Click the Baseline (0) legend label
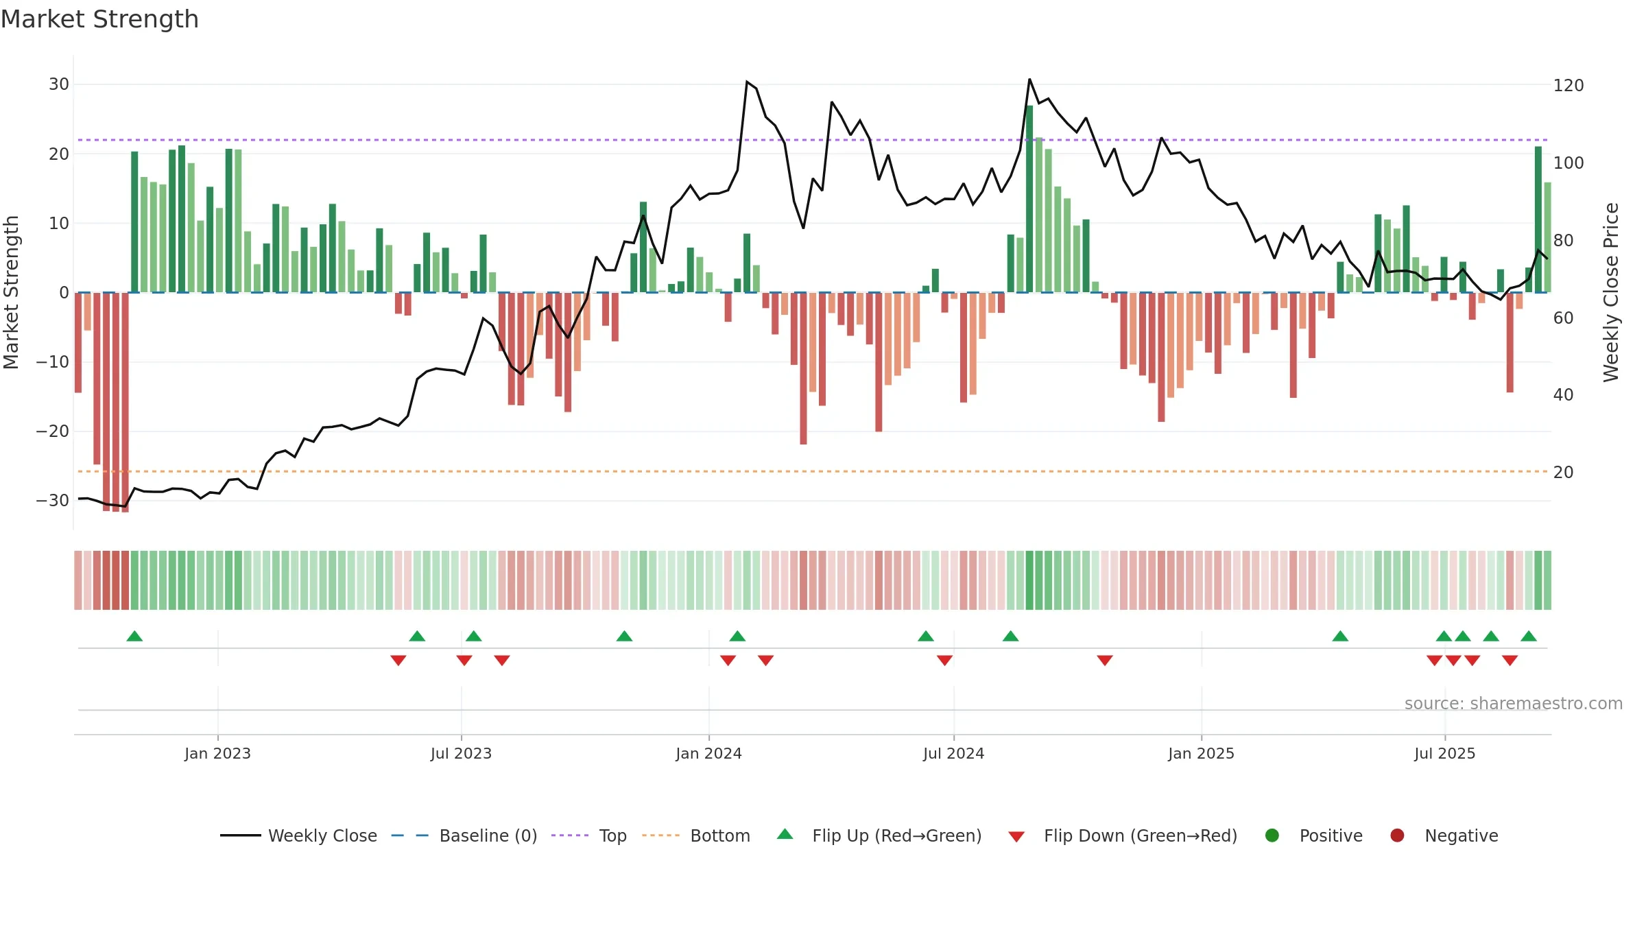1646x926 pixels. [488, 835]
